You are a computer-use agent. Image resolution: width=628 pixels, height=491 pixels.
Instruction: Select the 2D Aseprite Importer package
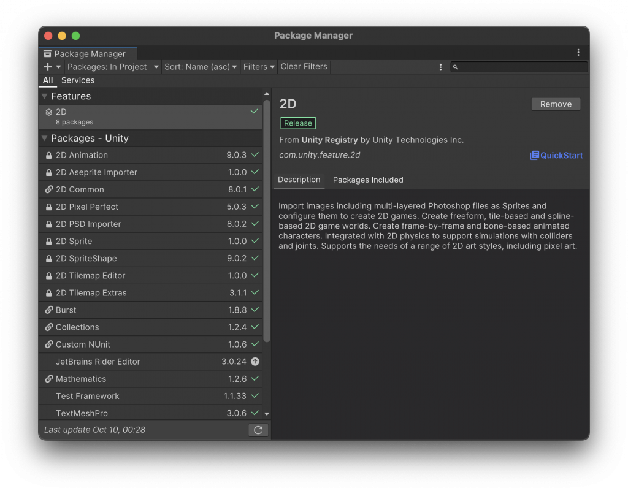pos(151,172)
